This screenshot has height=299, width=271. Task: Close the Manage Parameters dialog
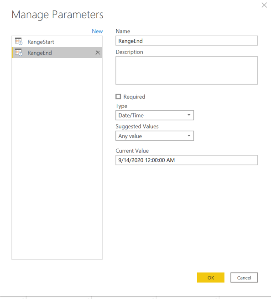264,5
